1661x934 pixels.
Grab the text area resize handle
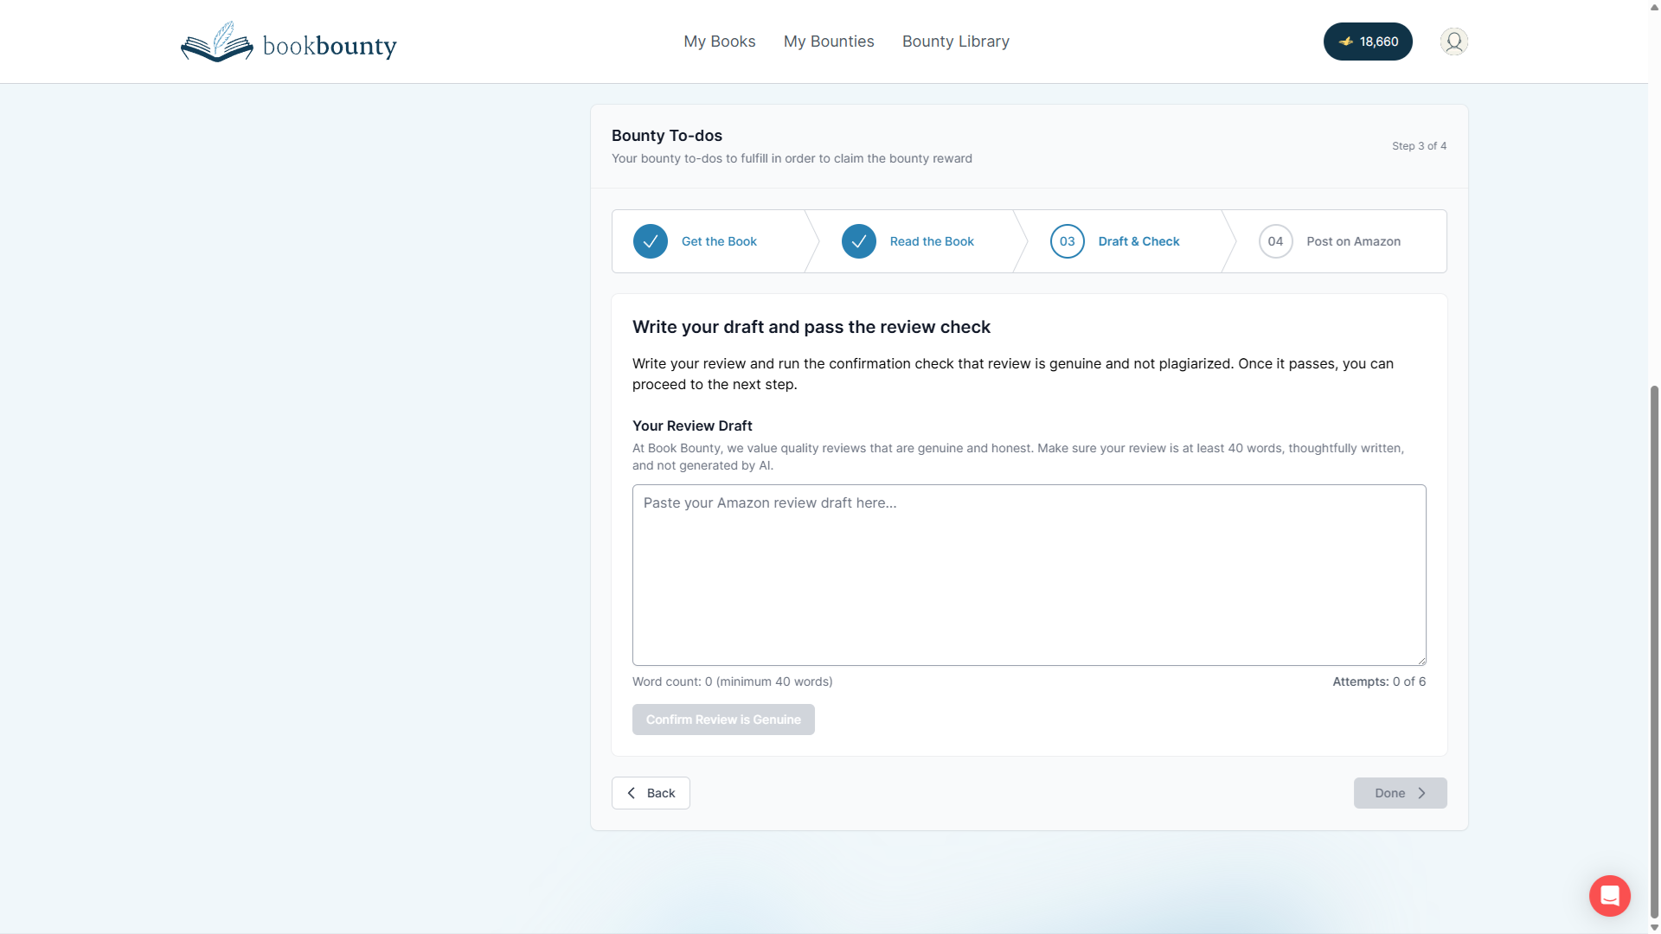(x=1421, y=660)
